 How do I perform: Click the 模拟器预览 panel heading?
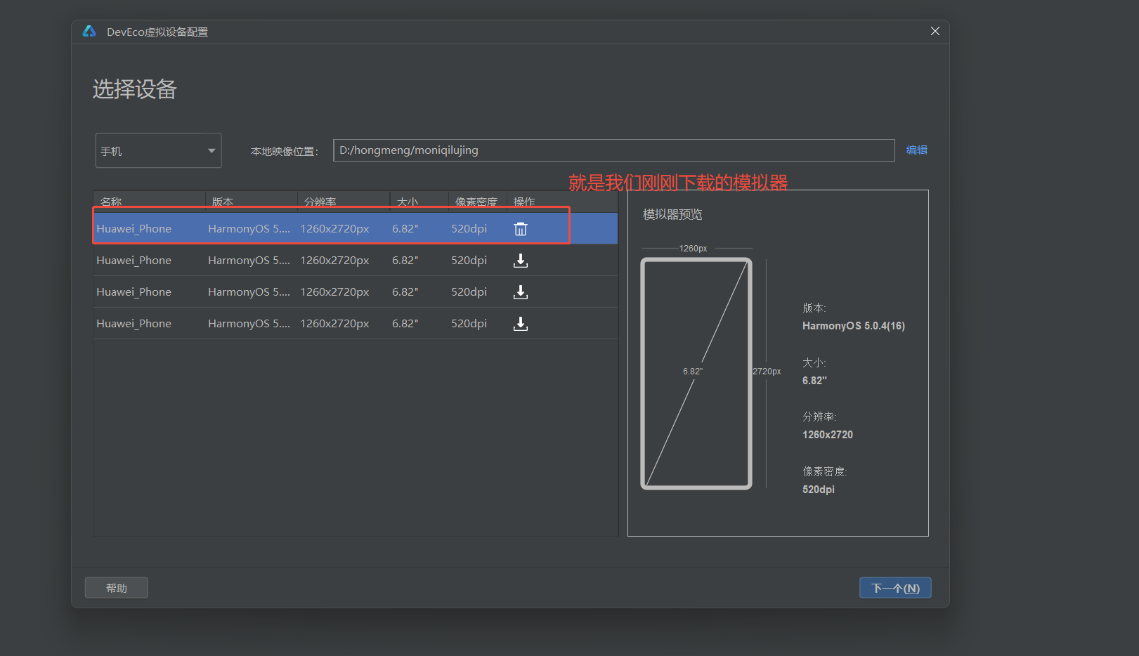(x=672, y=214)
